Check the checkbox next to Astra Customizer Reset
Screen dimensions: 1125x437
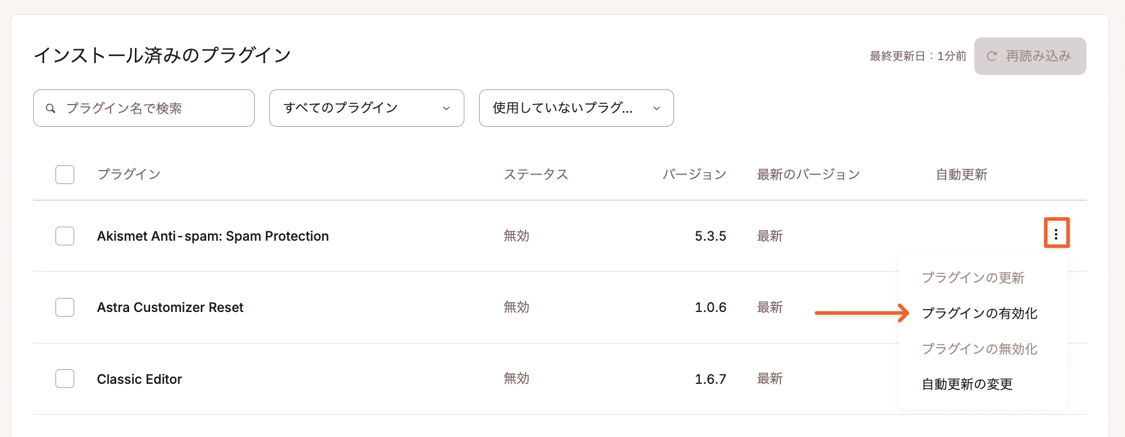click(x=65, y=307)
